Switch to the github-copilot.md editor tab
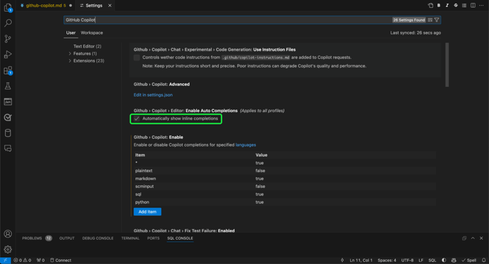The width and height of the screenshot is (489, 264). 46,5
